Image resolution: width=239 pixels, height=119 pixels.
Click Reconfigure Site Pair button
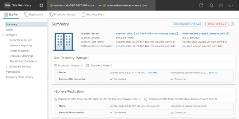[187, 24]
